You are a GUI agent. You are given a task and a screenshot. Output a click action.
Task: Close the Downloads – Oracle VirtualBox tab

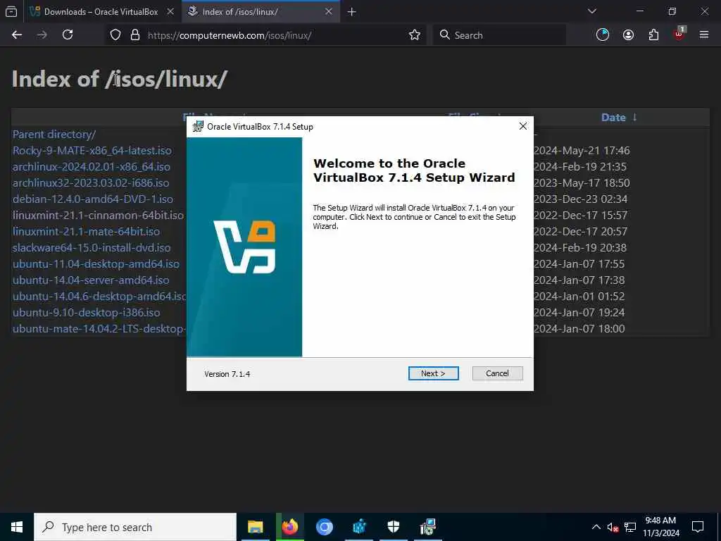pos(170,12)
